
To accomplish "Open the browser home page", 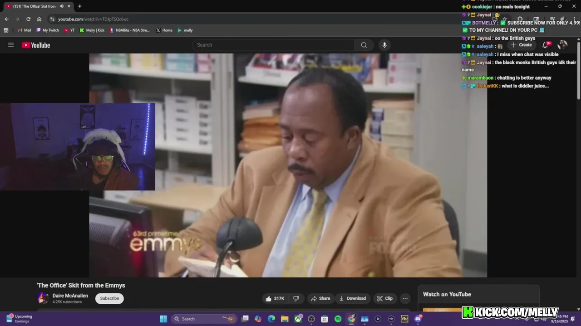I will tap(39, 19).
